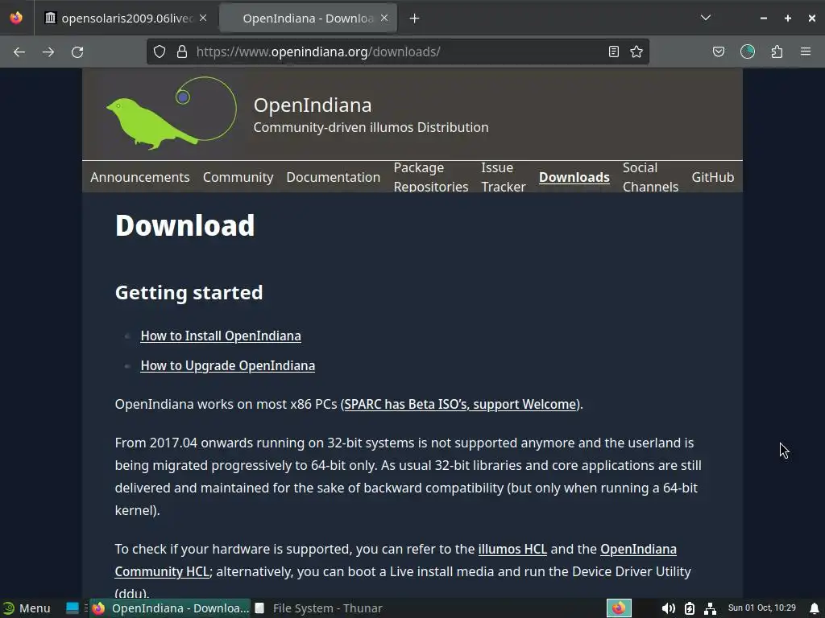Expand the list all tabs chevron
The height and width of the screenshot is (618, 825).
tap(706, 18)
